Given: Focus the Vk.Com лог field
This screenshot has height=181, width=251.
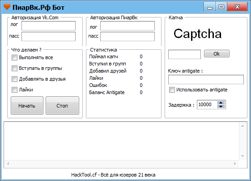Looking at the screenshot, I should tap(48, 26).
